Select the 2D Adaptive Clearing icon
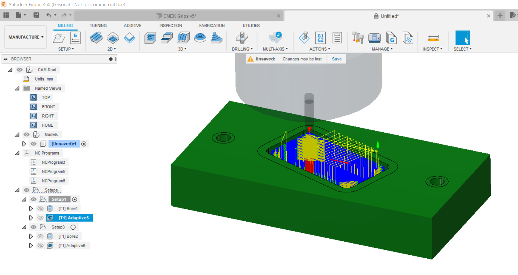Screen dimensions: 518x275 click(x=96, y=38)
